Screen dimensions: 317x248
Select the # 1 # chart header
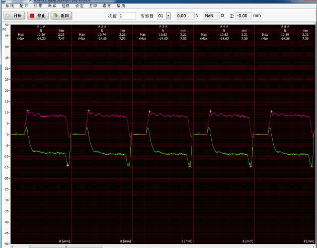pos(41,27)
